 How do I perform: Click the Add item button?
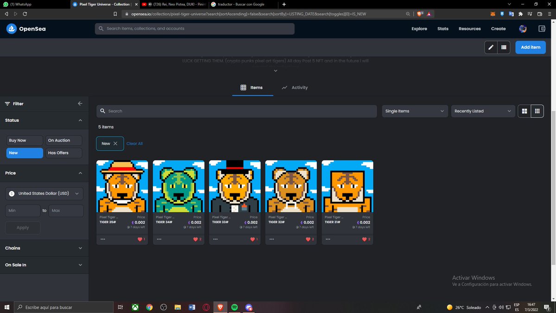(531, 47)
